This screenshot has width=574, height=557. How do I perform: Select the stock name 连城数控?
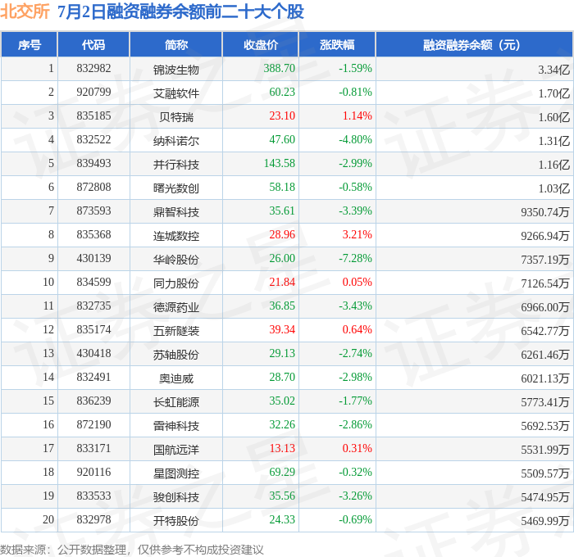click(176, 236)
